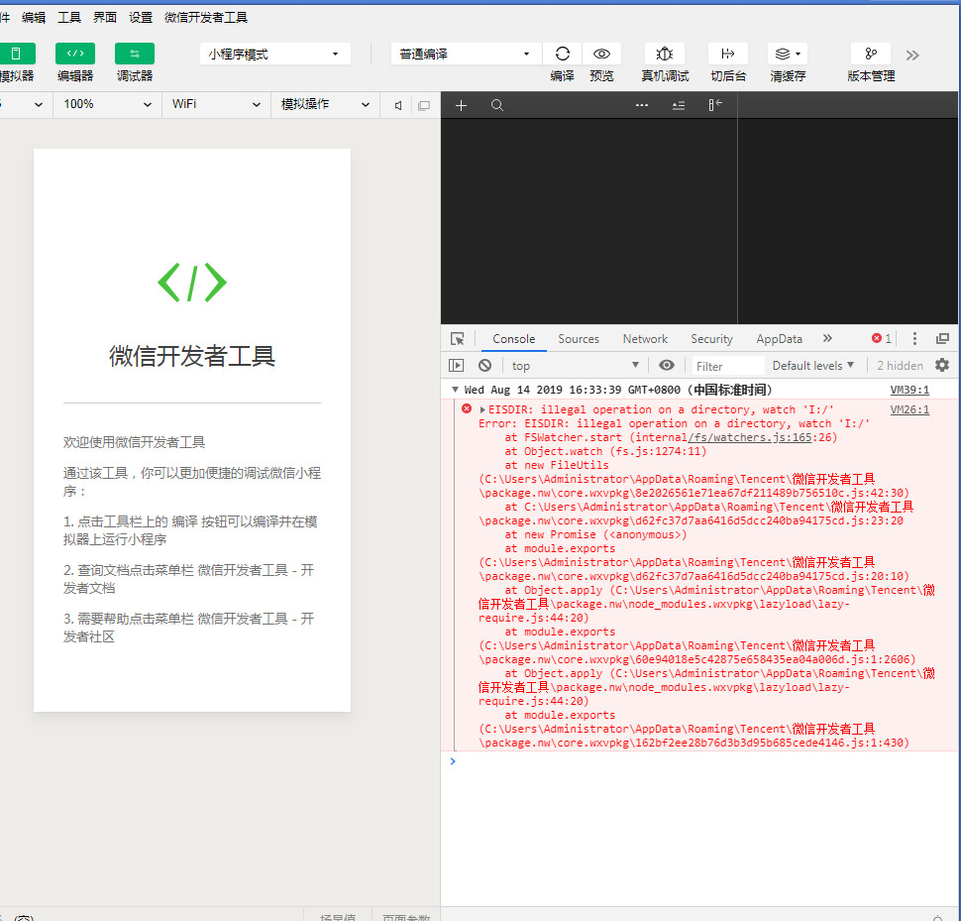Viewport: 961px width, 921px height.
Task: Open the 微信开发者工具 menu
Action: 206,17
